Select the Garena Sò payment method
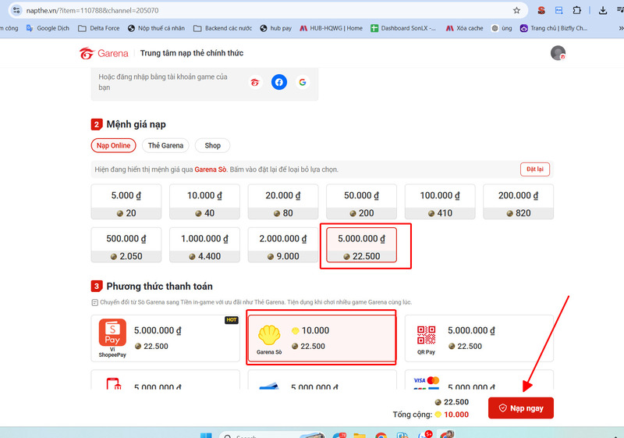Screen dimensions: 624x438 coord(321,339)
